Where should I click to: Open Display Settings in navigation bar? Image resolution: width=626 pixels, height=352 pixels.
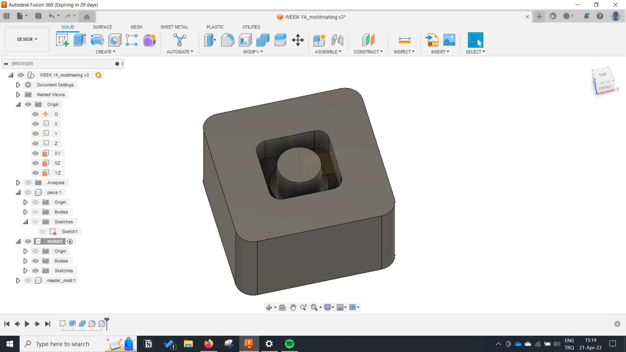click(x=328, y=307)
